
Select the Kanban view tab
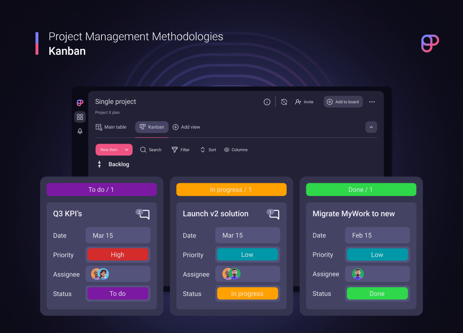[x=152, y=127]
